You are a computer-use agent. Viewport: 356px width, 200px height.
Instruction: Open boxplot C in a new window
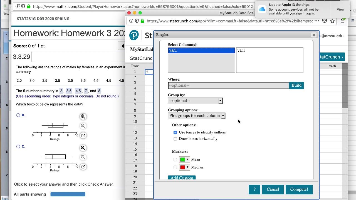click(83, 167)
